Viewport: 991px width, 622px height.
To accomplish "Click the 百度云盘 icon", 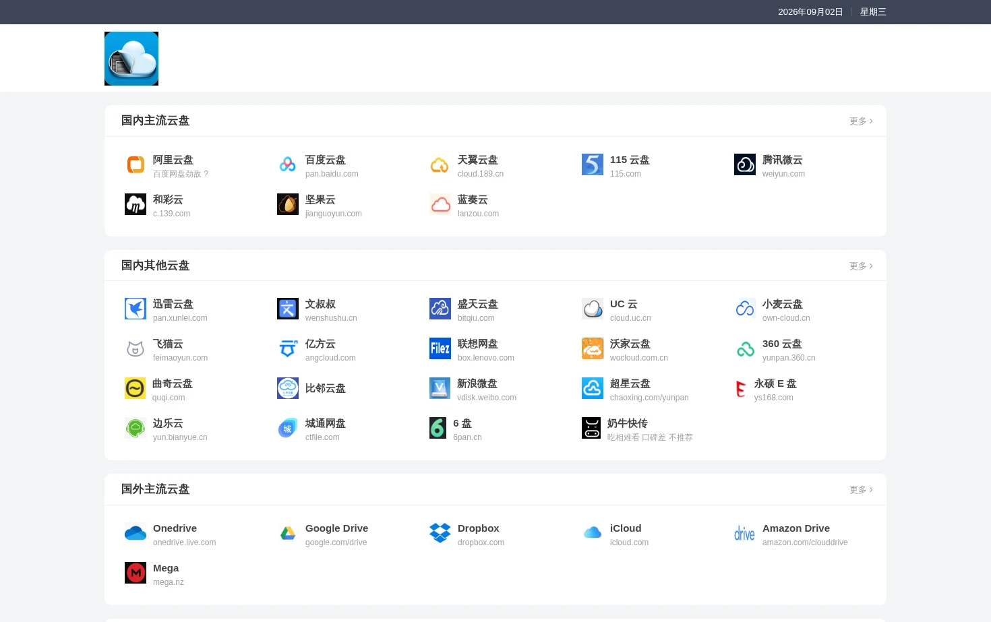I will 288,164.
